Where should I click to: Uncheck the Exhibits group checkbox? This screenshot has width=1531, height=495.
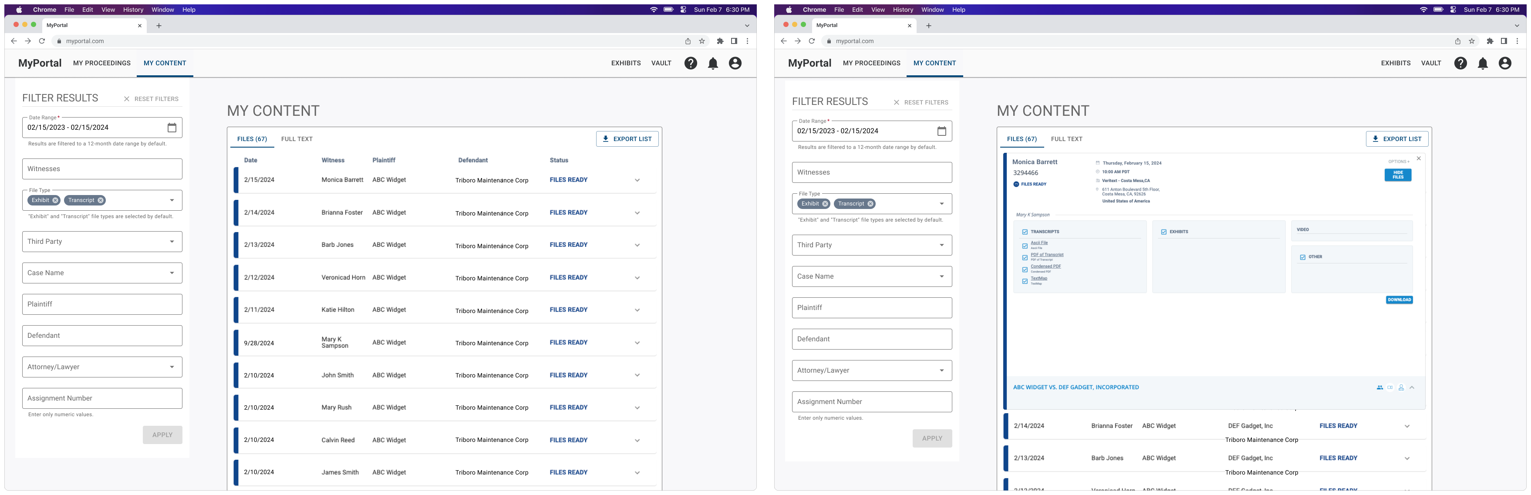1163,232
